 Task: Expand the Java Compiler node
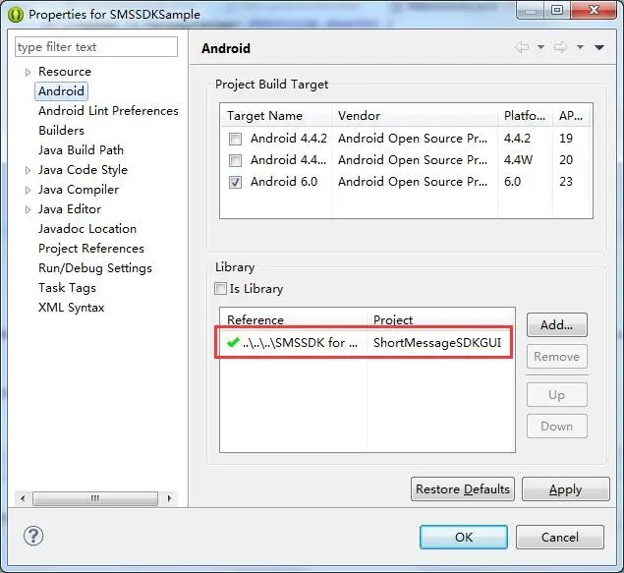[x=28, y=190]
